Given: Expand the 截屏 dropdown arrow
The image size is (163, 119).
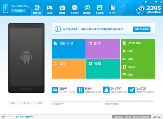Looking at the screenshot, I should coord(18,103).
